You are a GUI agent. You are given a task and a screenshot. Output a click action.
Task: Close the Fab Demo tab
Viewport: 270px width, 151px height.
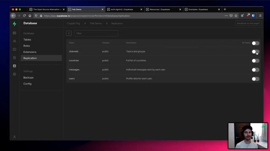coord(103,9)
